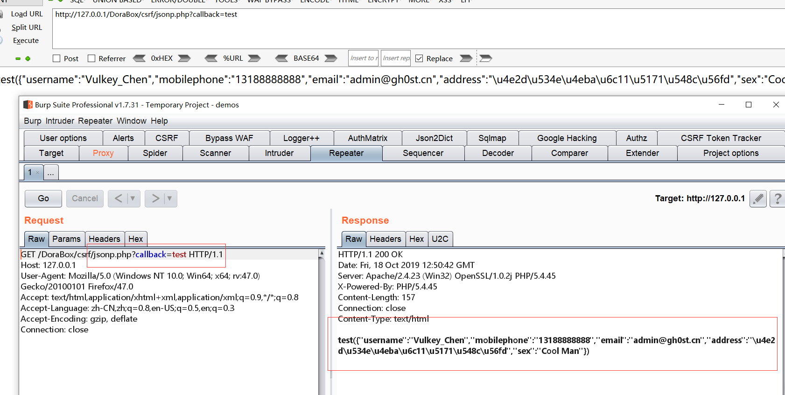Open the Window menu

pyautogui.click(x=132, y=121)
